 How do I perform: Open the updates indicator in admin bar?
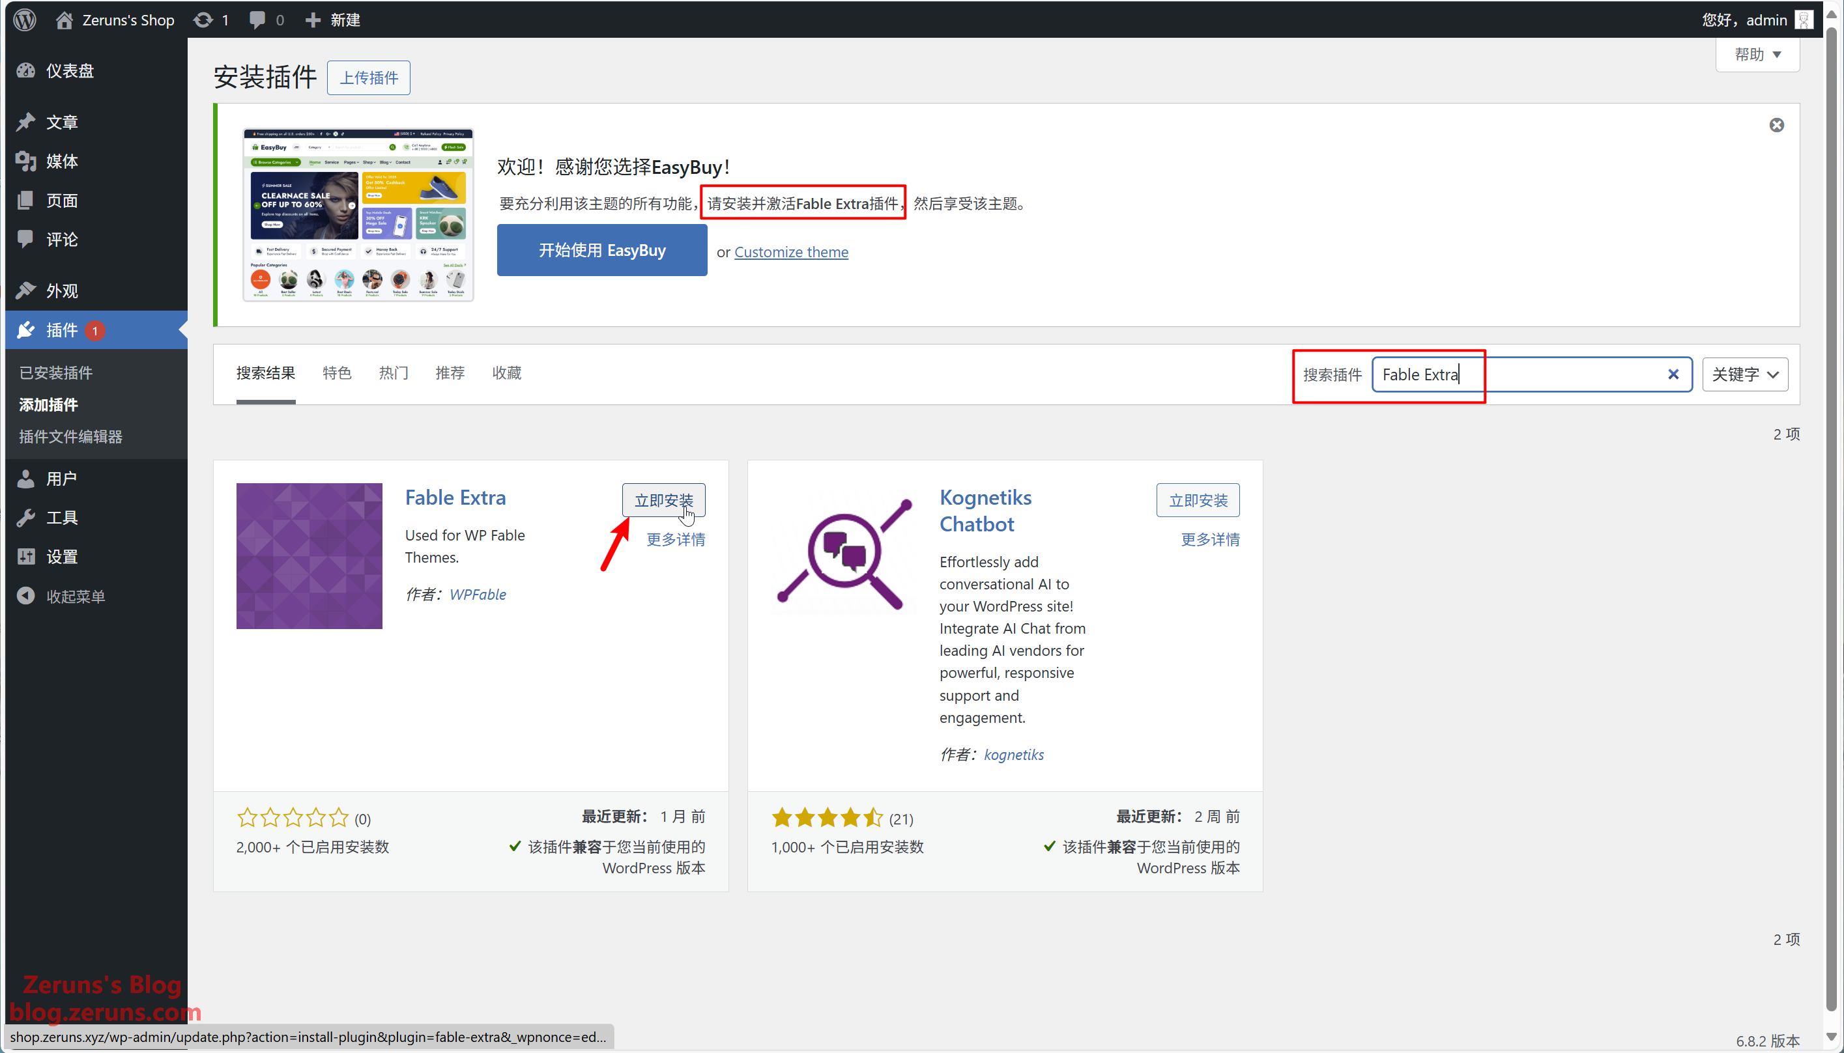(211, 20)
